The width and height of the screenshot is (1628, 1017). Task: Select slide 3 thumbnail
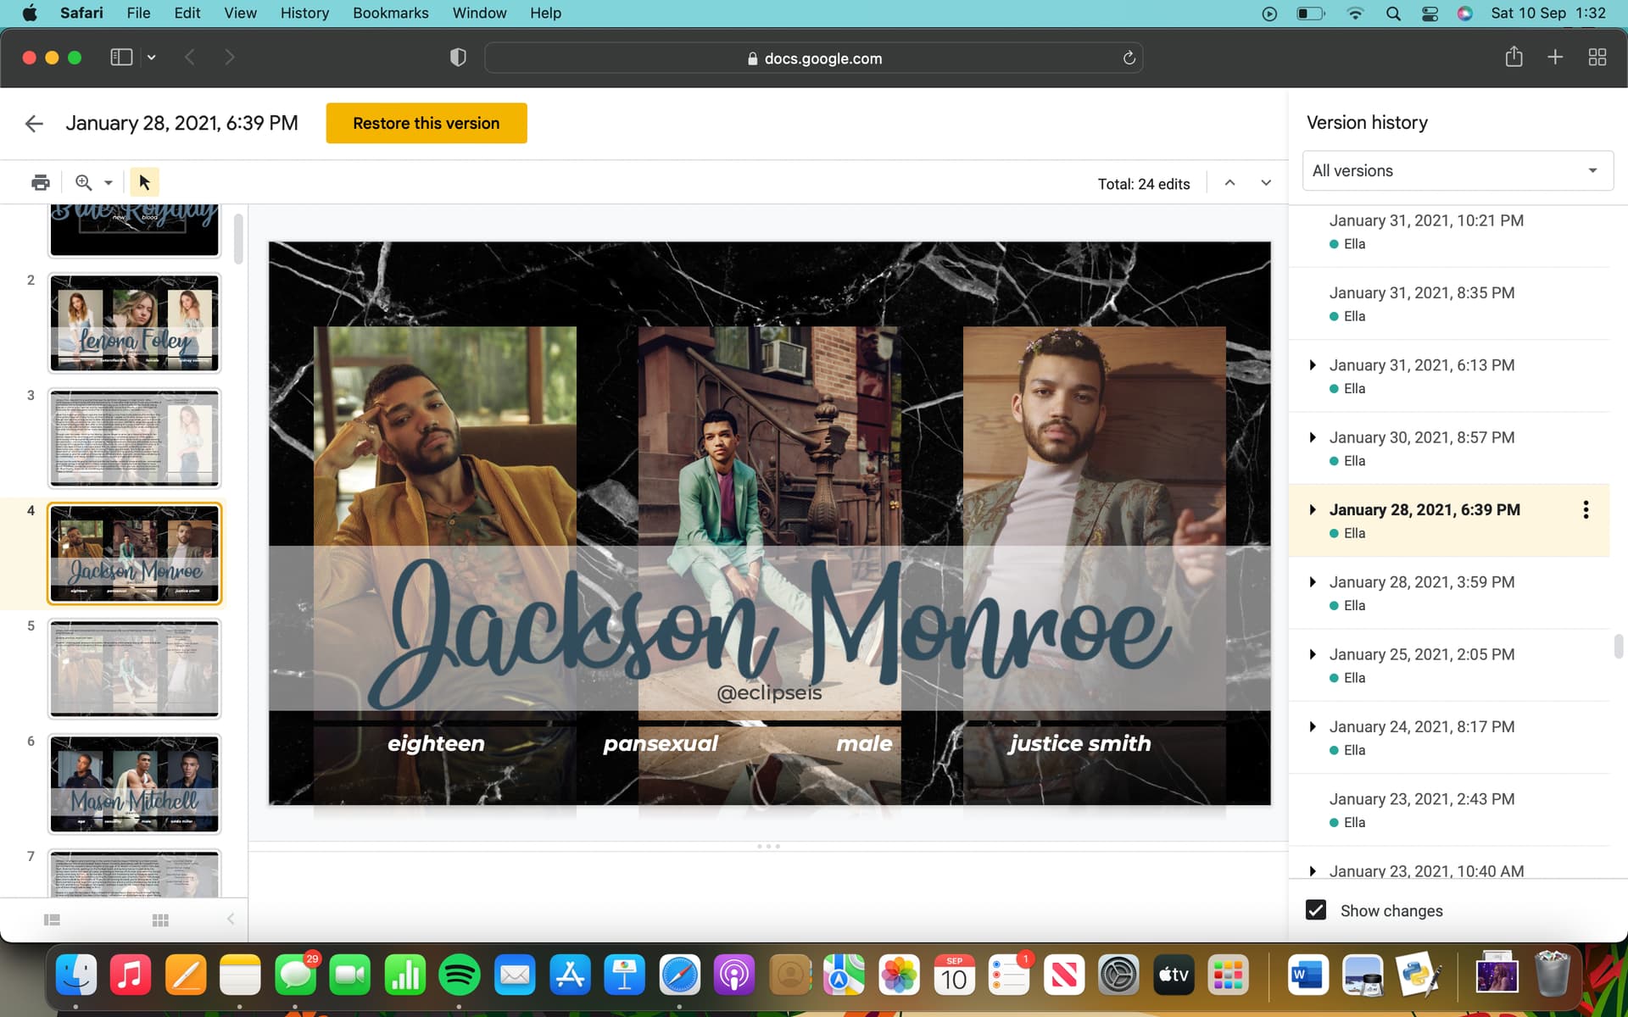[x=134, y=438]
